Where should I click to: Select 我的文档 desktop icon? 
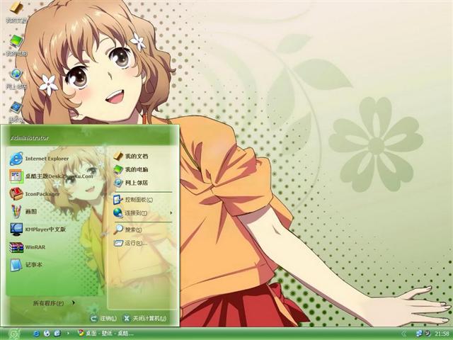coord(16,12)
